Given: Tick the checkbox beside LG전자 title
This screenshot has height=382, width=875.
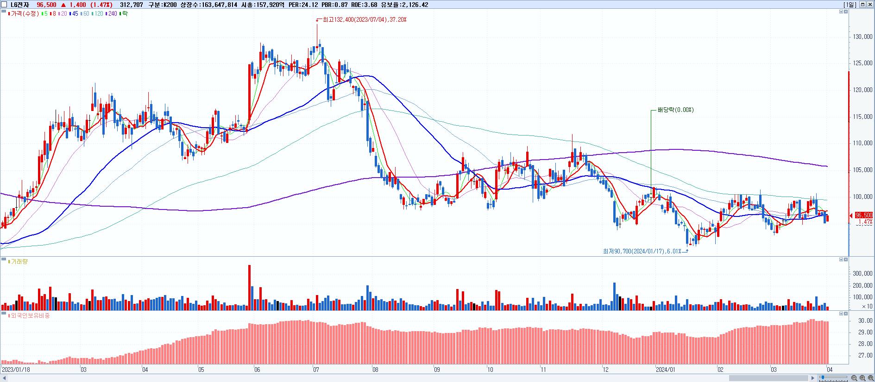Looking at the screenshot, I should (5, 5).
